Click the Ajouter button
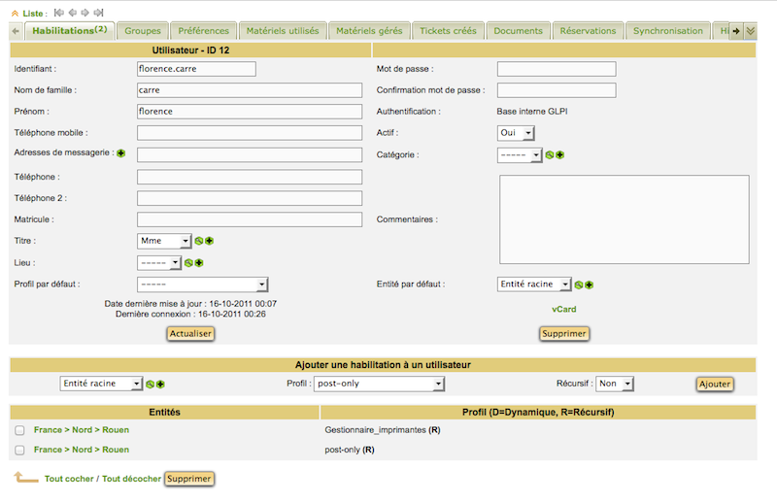This screenshot has width=777, height=503. [714, 384]
